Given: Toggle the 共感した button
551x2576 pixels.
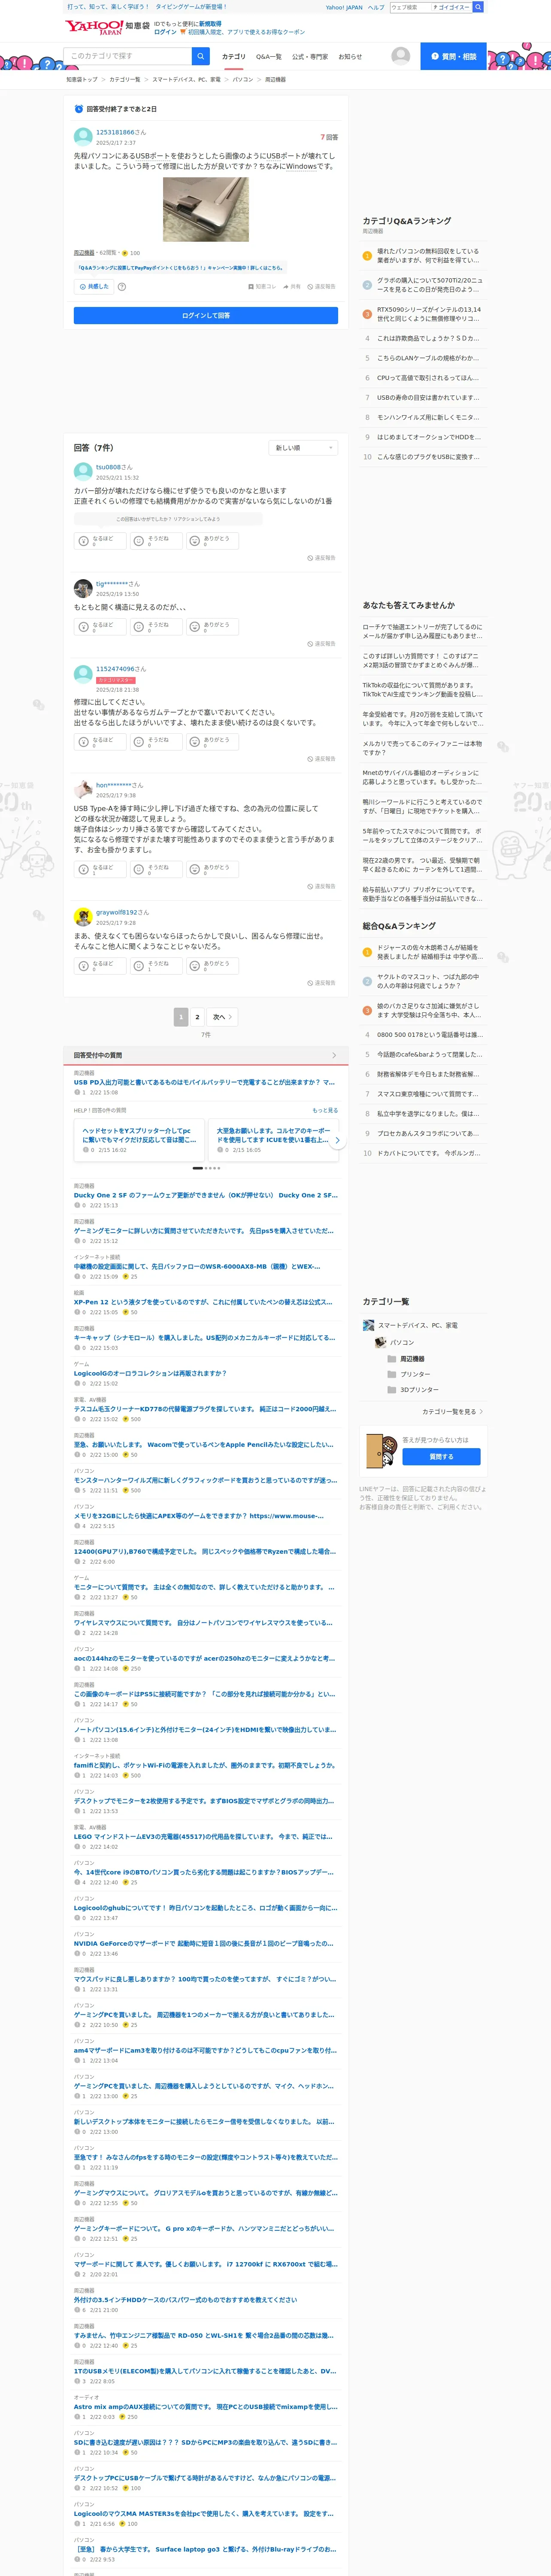Looking at the screenshot, I should [x=94, y=286].
